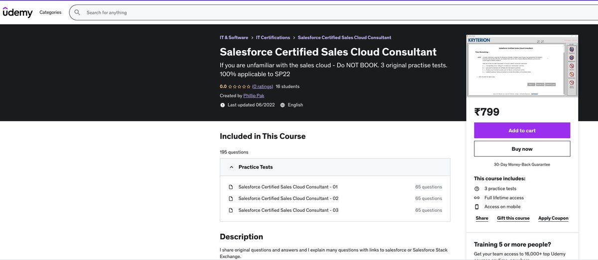Click the five-star rating icons

tap(239, 87)
